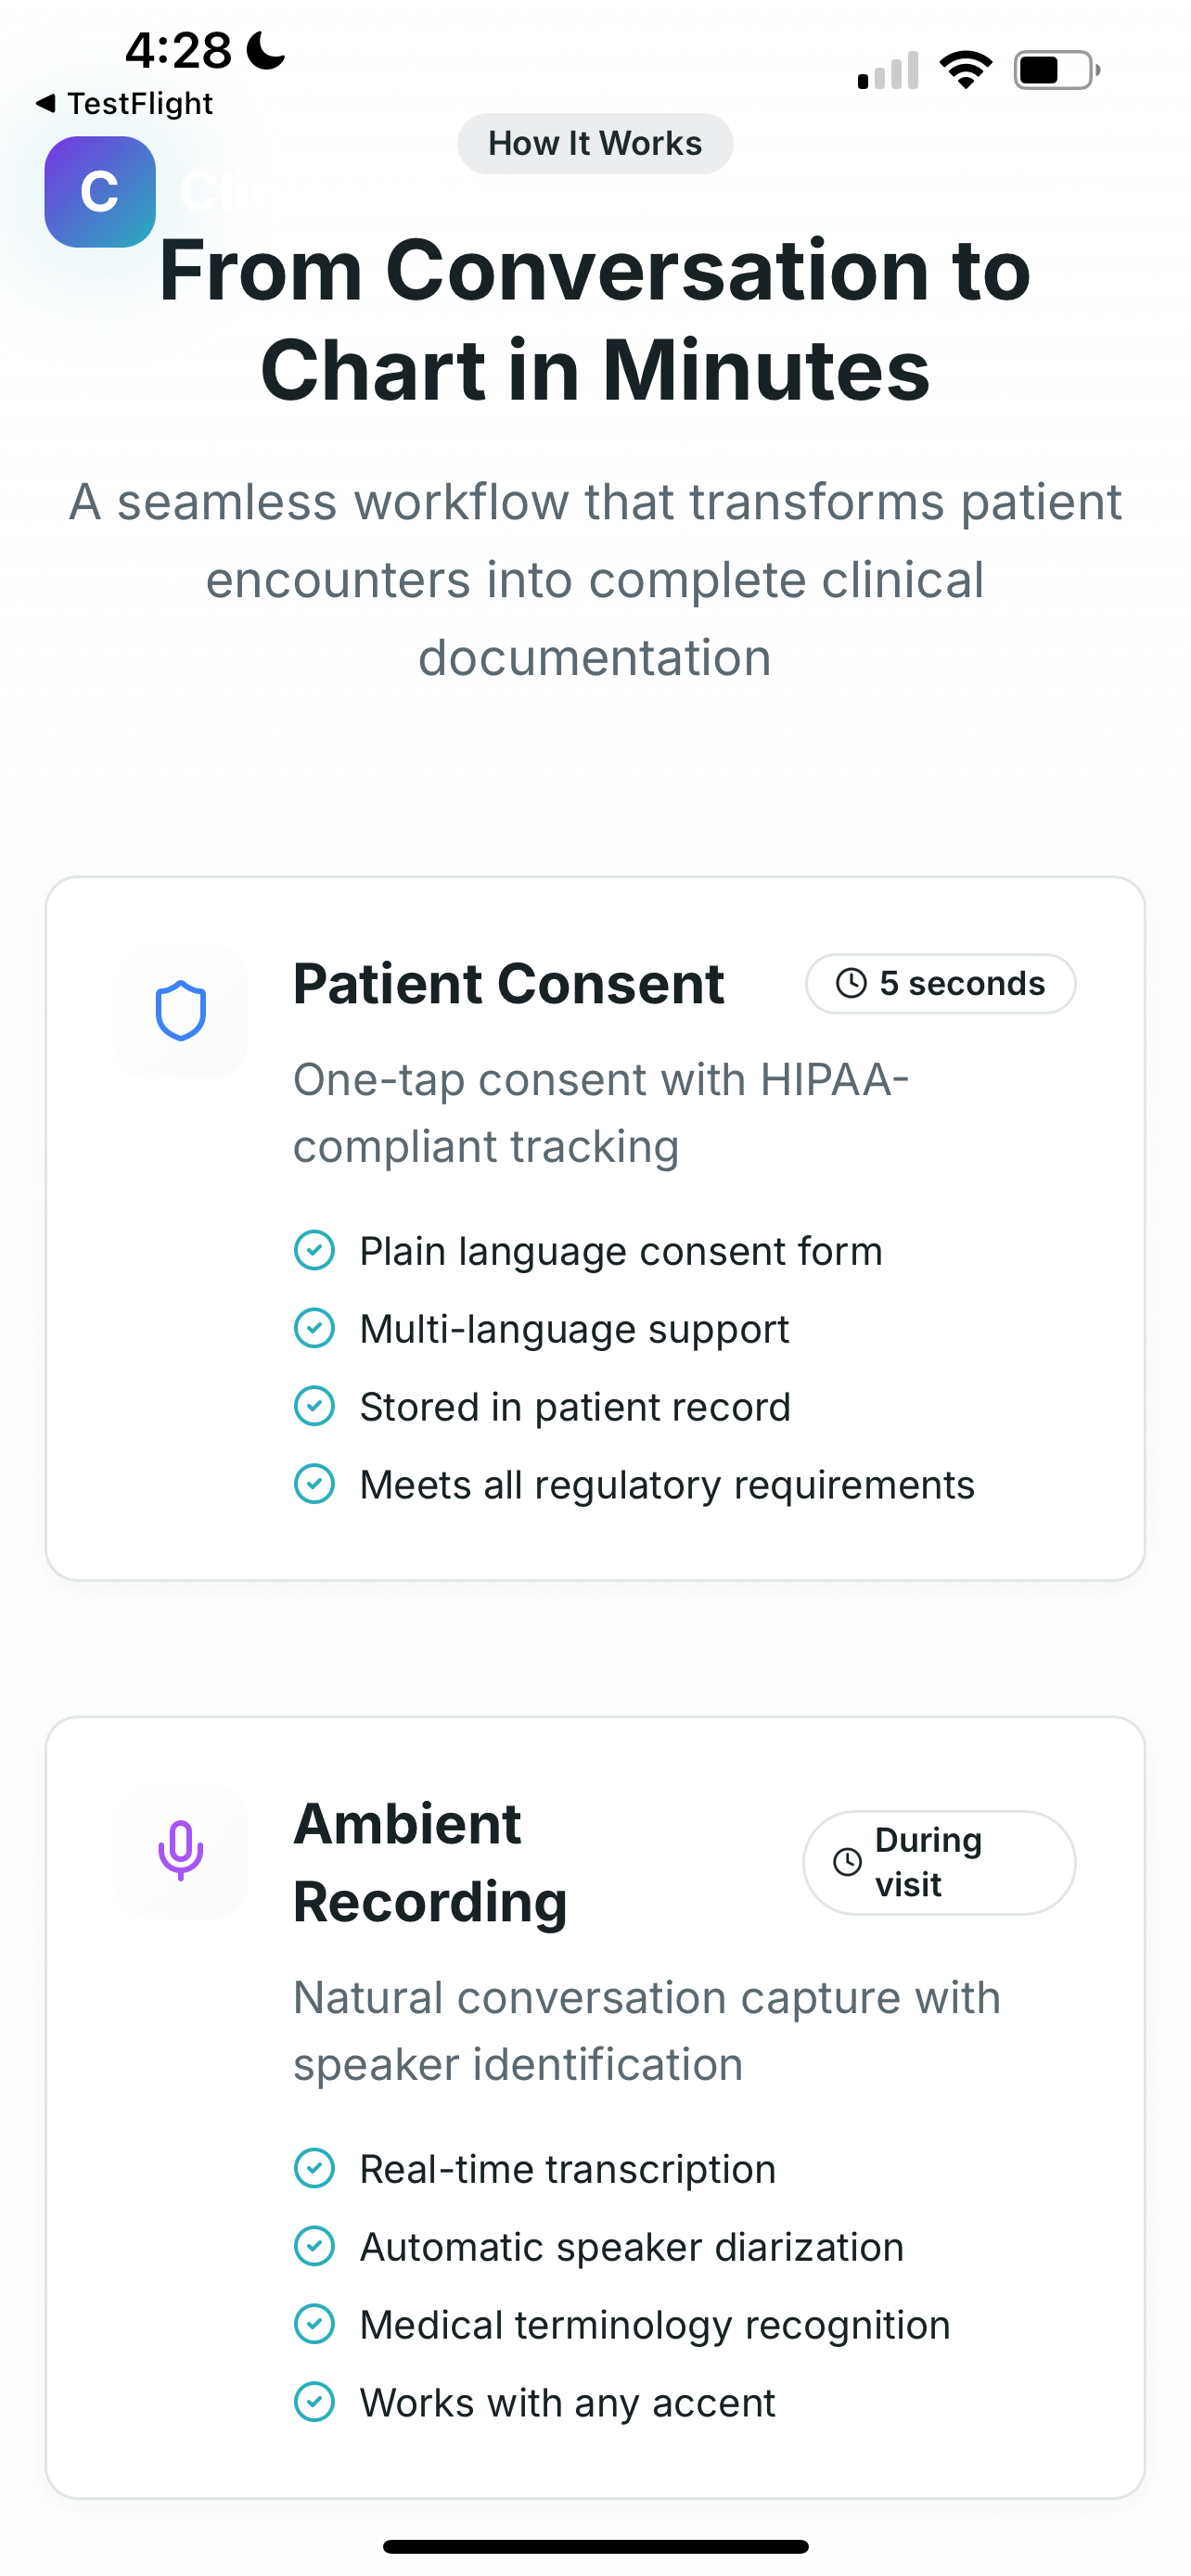
Task: Tap the clock icon beside 5 seconds
Action: [851, 983]
